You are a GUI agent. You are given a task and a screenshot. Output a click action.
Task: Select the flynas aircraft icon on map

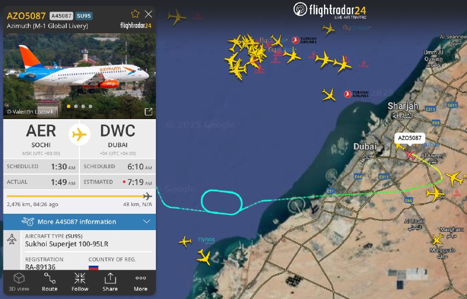(185, 241)
